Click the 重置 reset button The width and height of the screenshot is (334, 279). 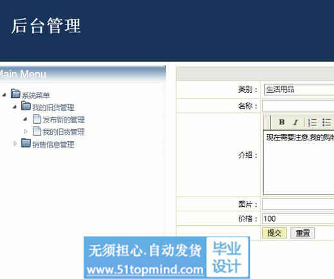point(302,233)
